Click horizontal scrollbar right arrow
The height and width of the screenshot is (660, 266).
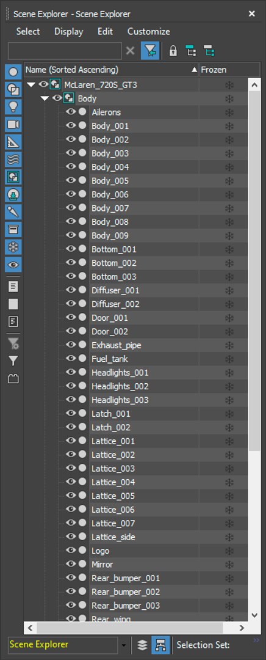[242, 628]
